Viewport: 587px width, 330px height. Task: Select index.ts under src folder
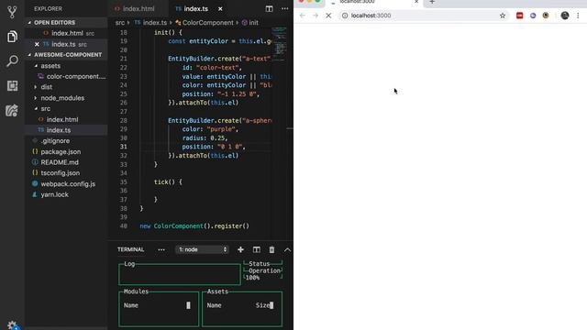(x=67, y=130)
